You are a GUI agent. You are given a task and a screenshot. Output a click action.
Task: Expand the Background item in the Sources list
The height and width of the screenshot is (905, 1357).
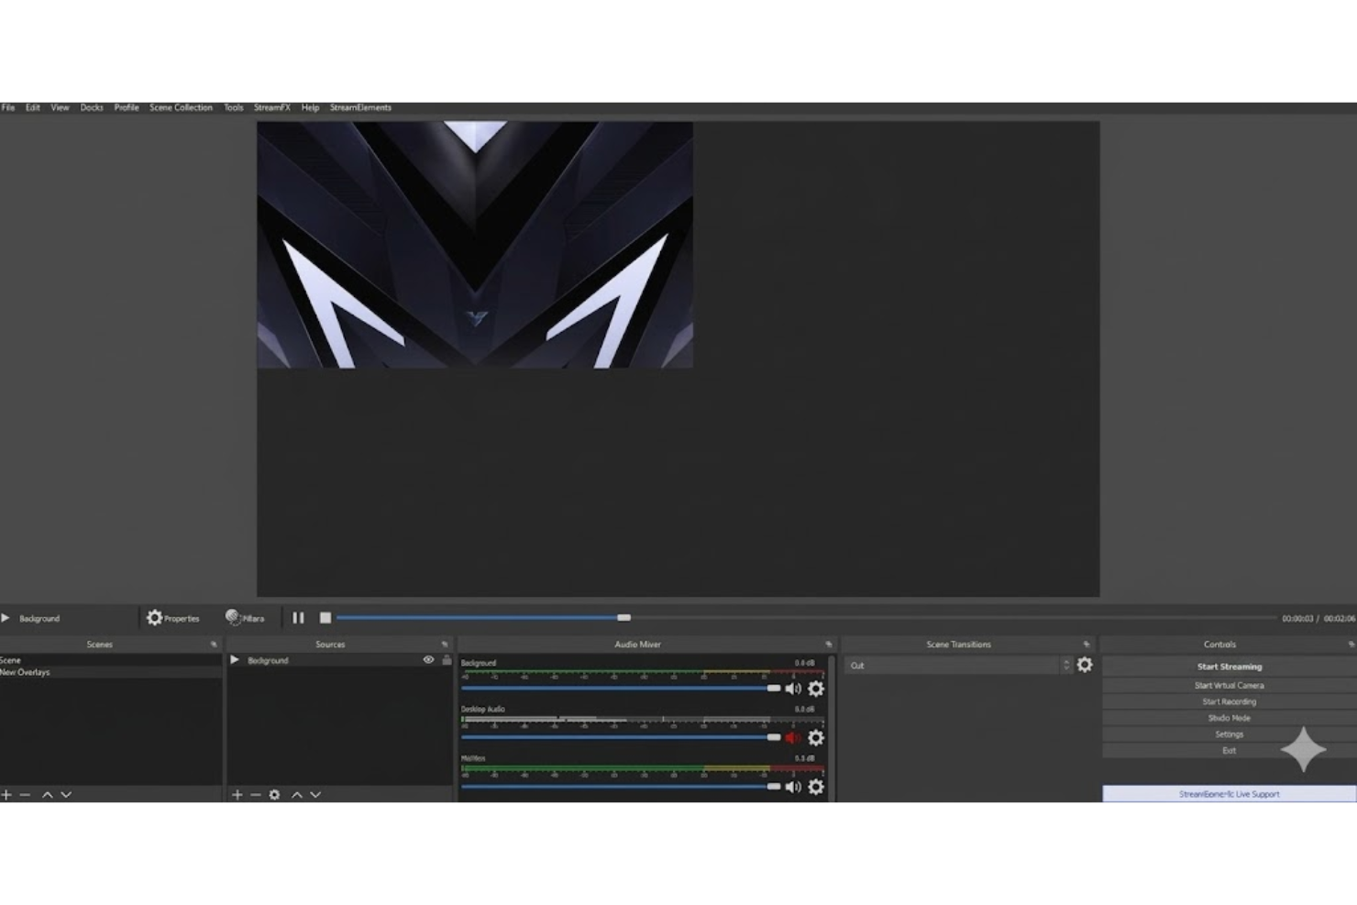click(235, 659)
